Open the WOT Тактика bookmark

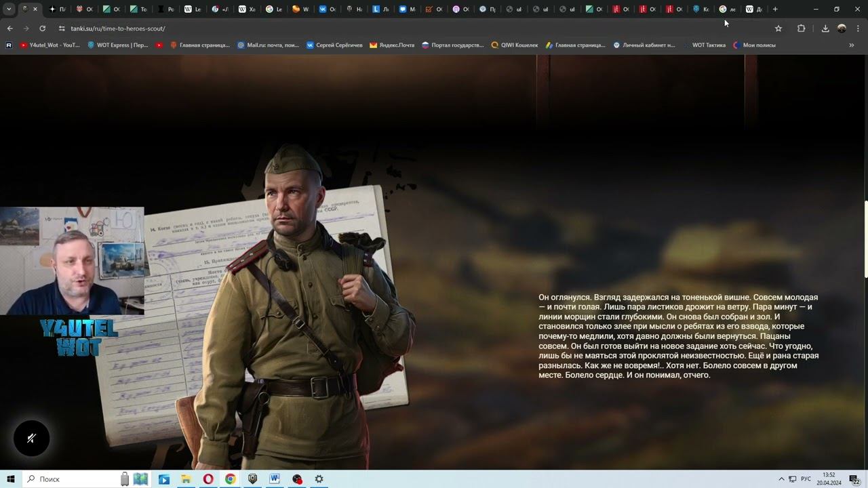pyautogui.click(x=704, y=45)
